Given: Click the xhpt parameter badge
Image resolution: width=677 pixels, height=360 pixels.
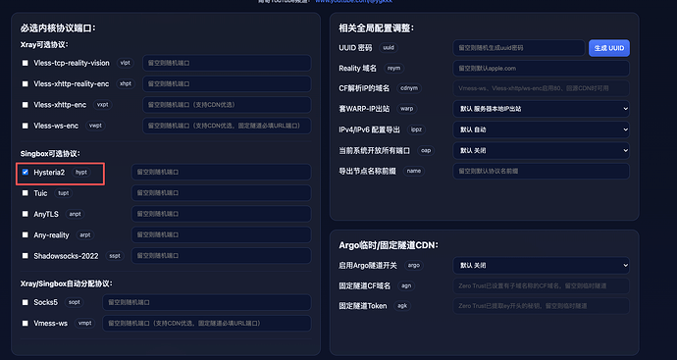Looking at the screenshot, I should [126, 83].
